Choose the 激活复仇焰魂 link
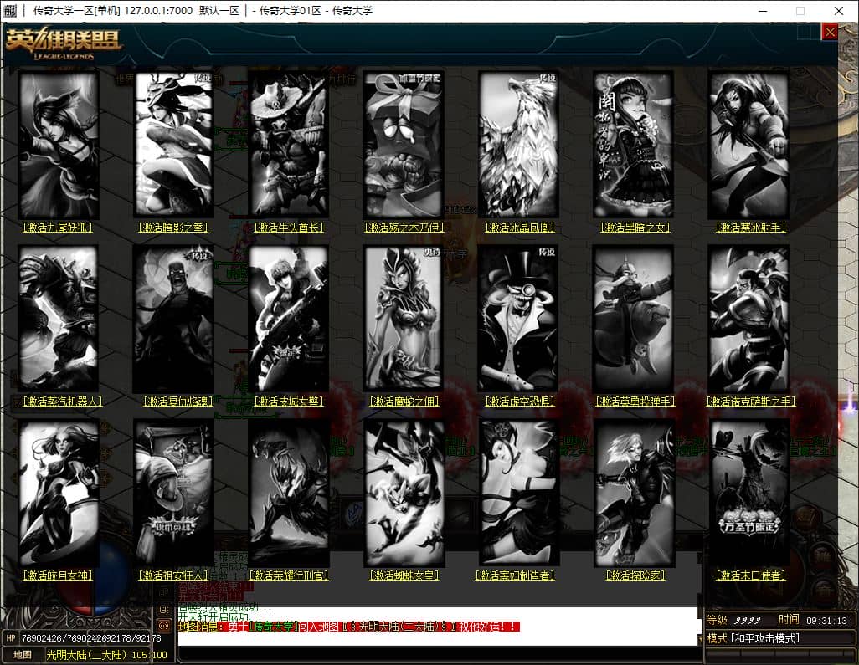859x665 pixels. click(x=178, y=402)
